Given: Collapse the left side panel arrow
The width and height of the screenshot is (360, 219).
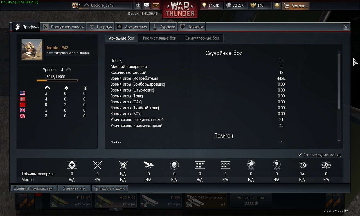Looking at the screenshot, I should 5,33.
